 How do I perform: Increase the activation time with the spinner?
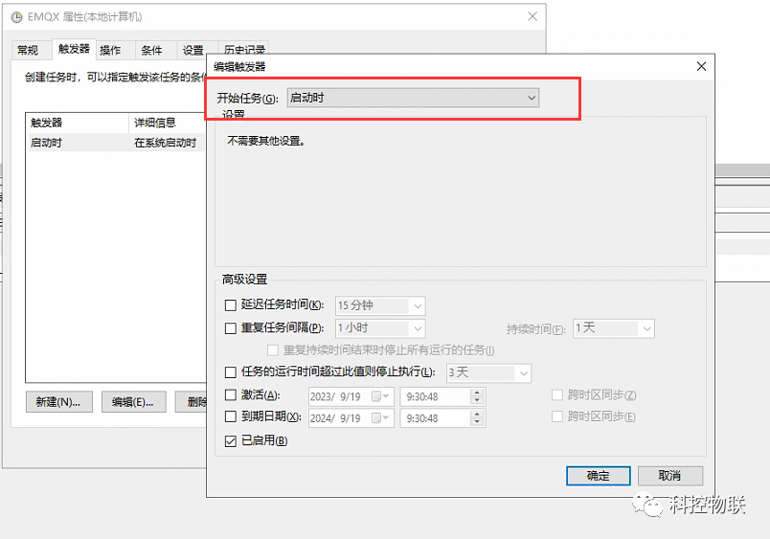(x=477, y=393)
